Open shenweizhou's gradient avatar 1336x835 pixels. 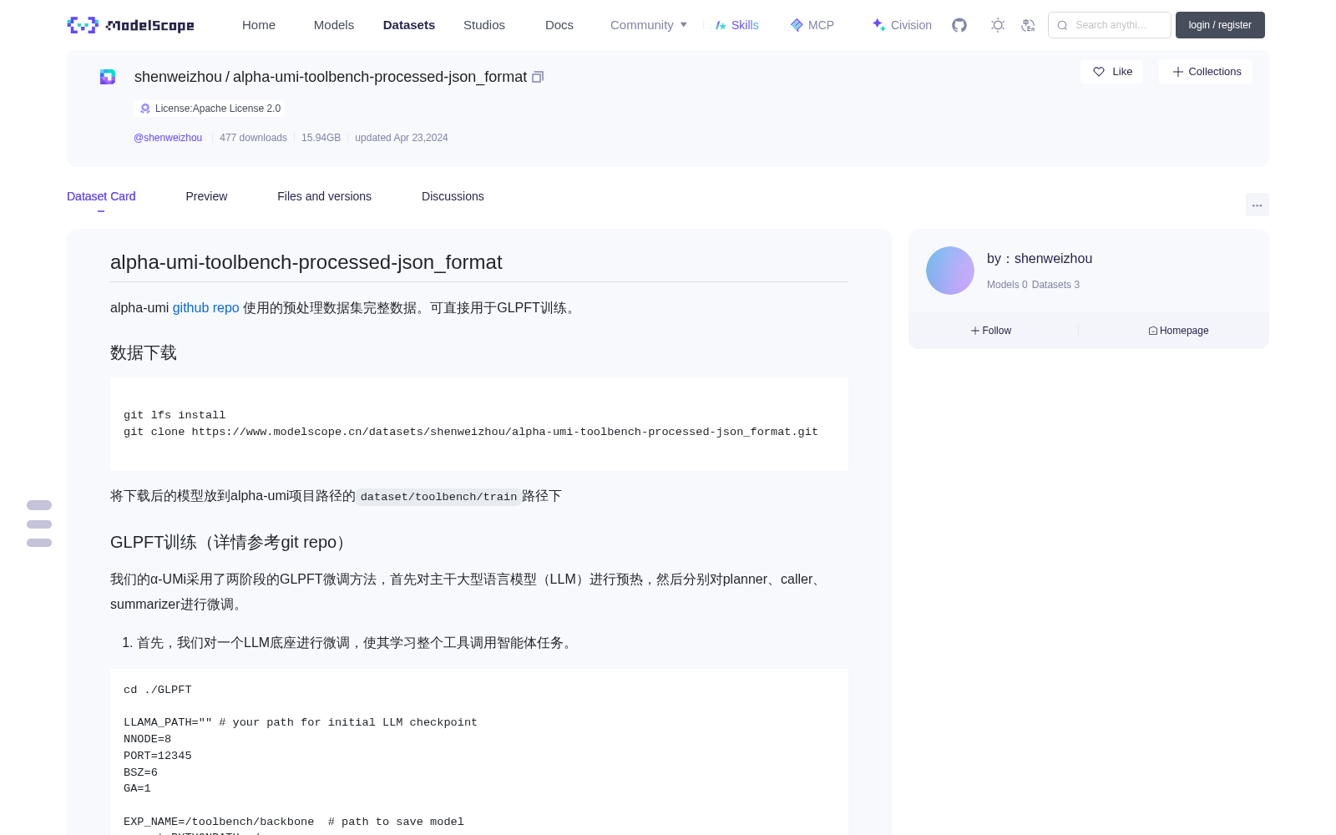pos(950,271)
